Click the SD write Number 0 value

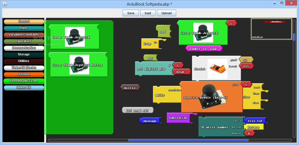tap(249, 134)
